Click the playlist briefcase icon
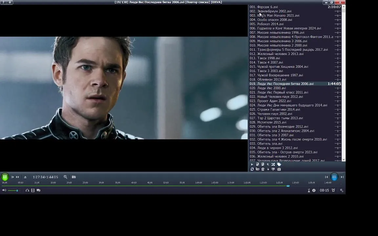 coord(279,169)
